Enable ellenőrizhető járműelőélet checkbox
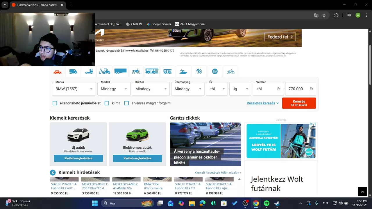The image size is (372, 209). click(x=55, y=103)
